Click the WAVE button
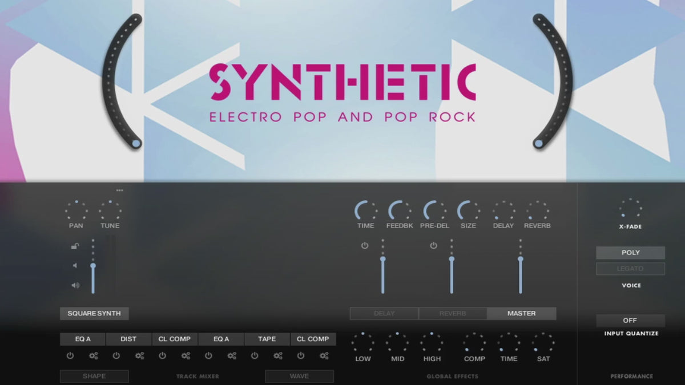This screenshot has height=385, width=685. coord(299,376)
